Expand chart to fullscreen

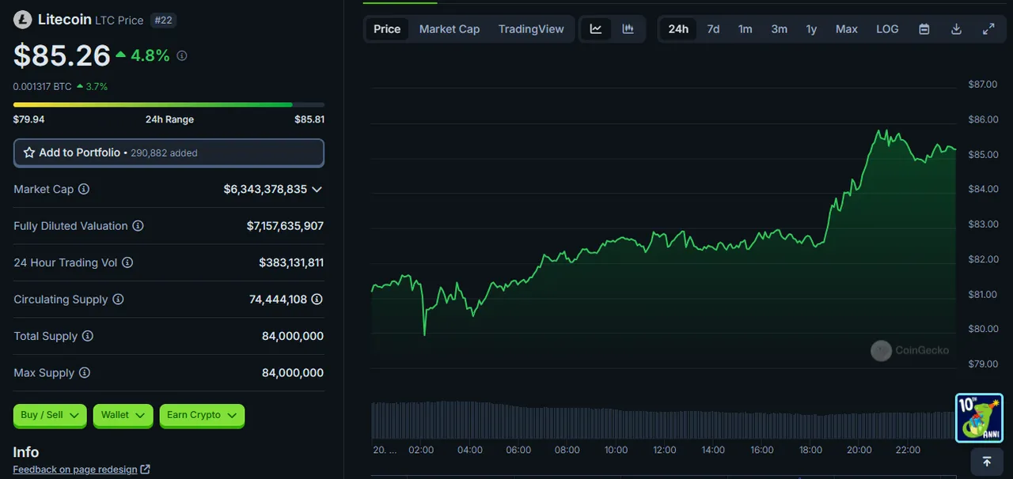tap(988, 29)
